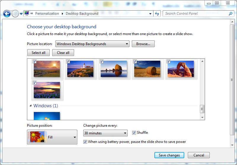Select the lighthouse wallpaper thumbnail
This screenshot has height=165, width=237.
click(80, 69)
